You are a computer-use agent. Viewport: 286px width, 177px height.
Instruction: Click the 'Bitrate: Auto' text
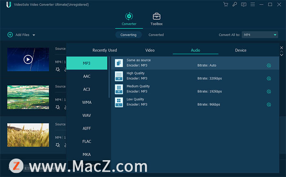coord(207,66)
